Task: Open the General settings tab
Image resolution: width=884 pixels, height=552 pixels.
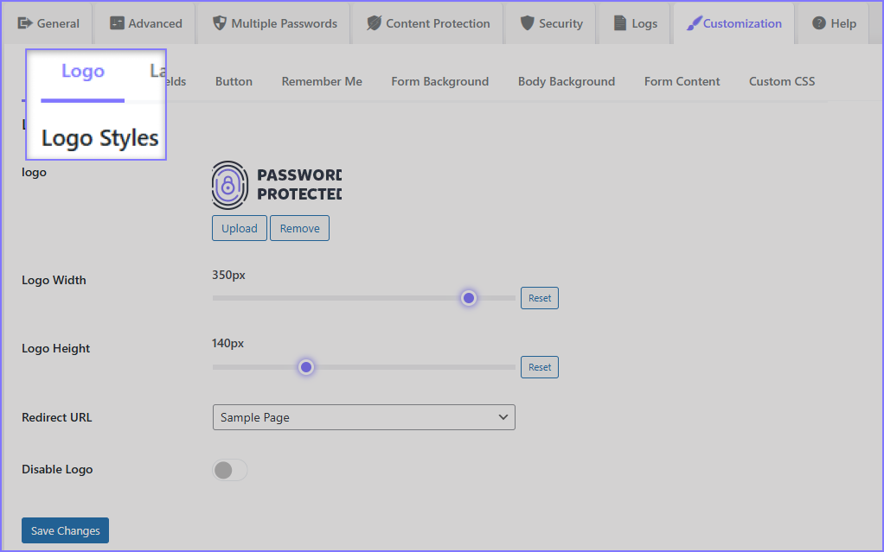Action: click(48, 23)
